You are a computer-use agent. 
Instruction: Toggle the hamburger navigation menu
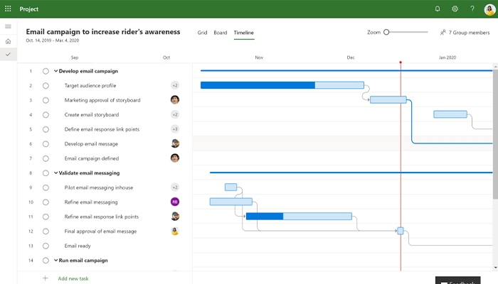pos(9,26)
